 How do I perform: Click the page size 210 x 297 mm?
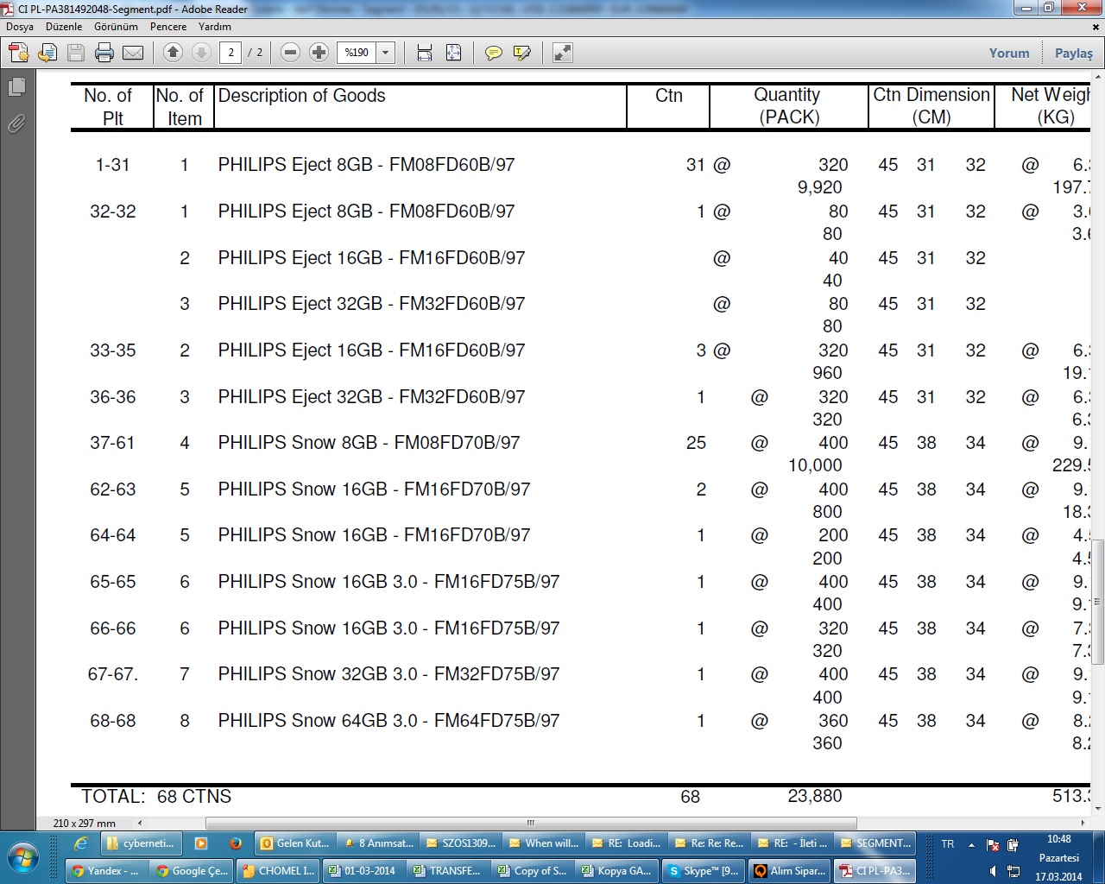pos(85,824)
